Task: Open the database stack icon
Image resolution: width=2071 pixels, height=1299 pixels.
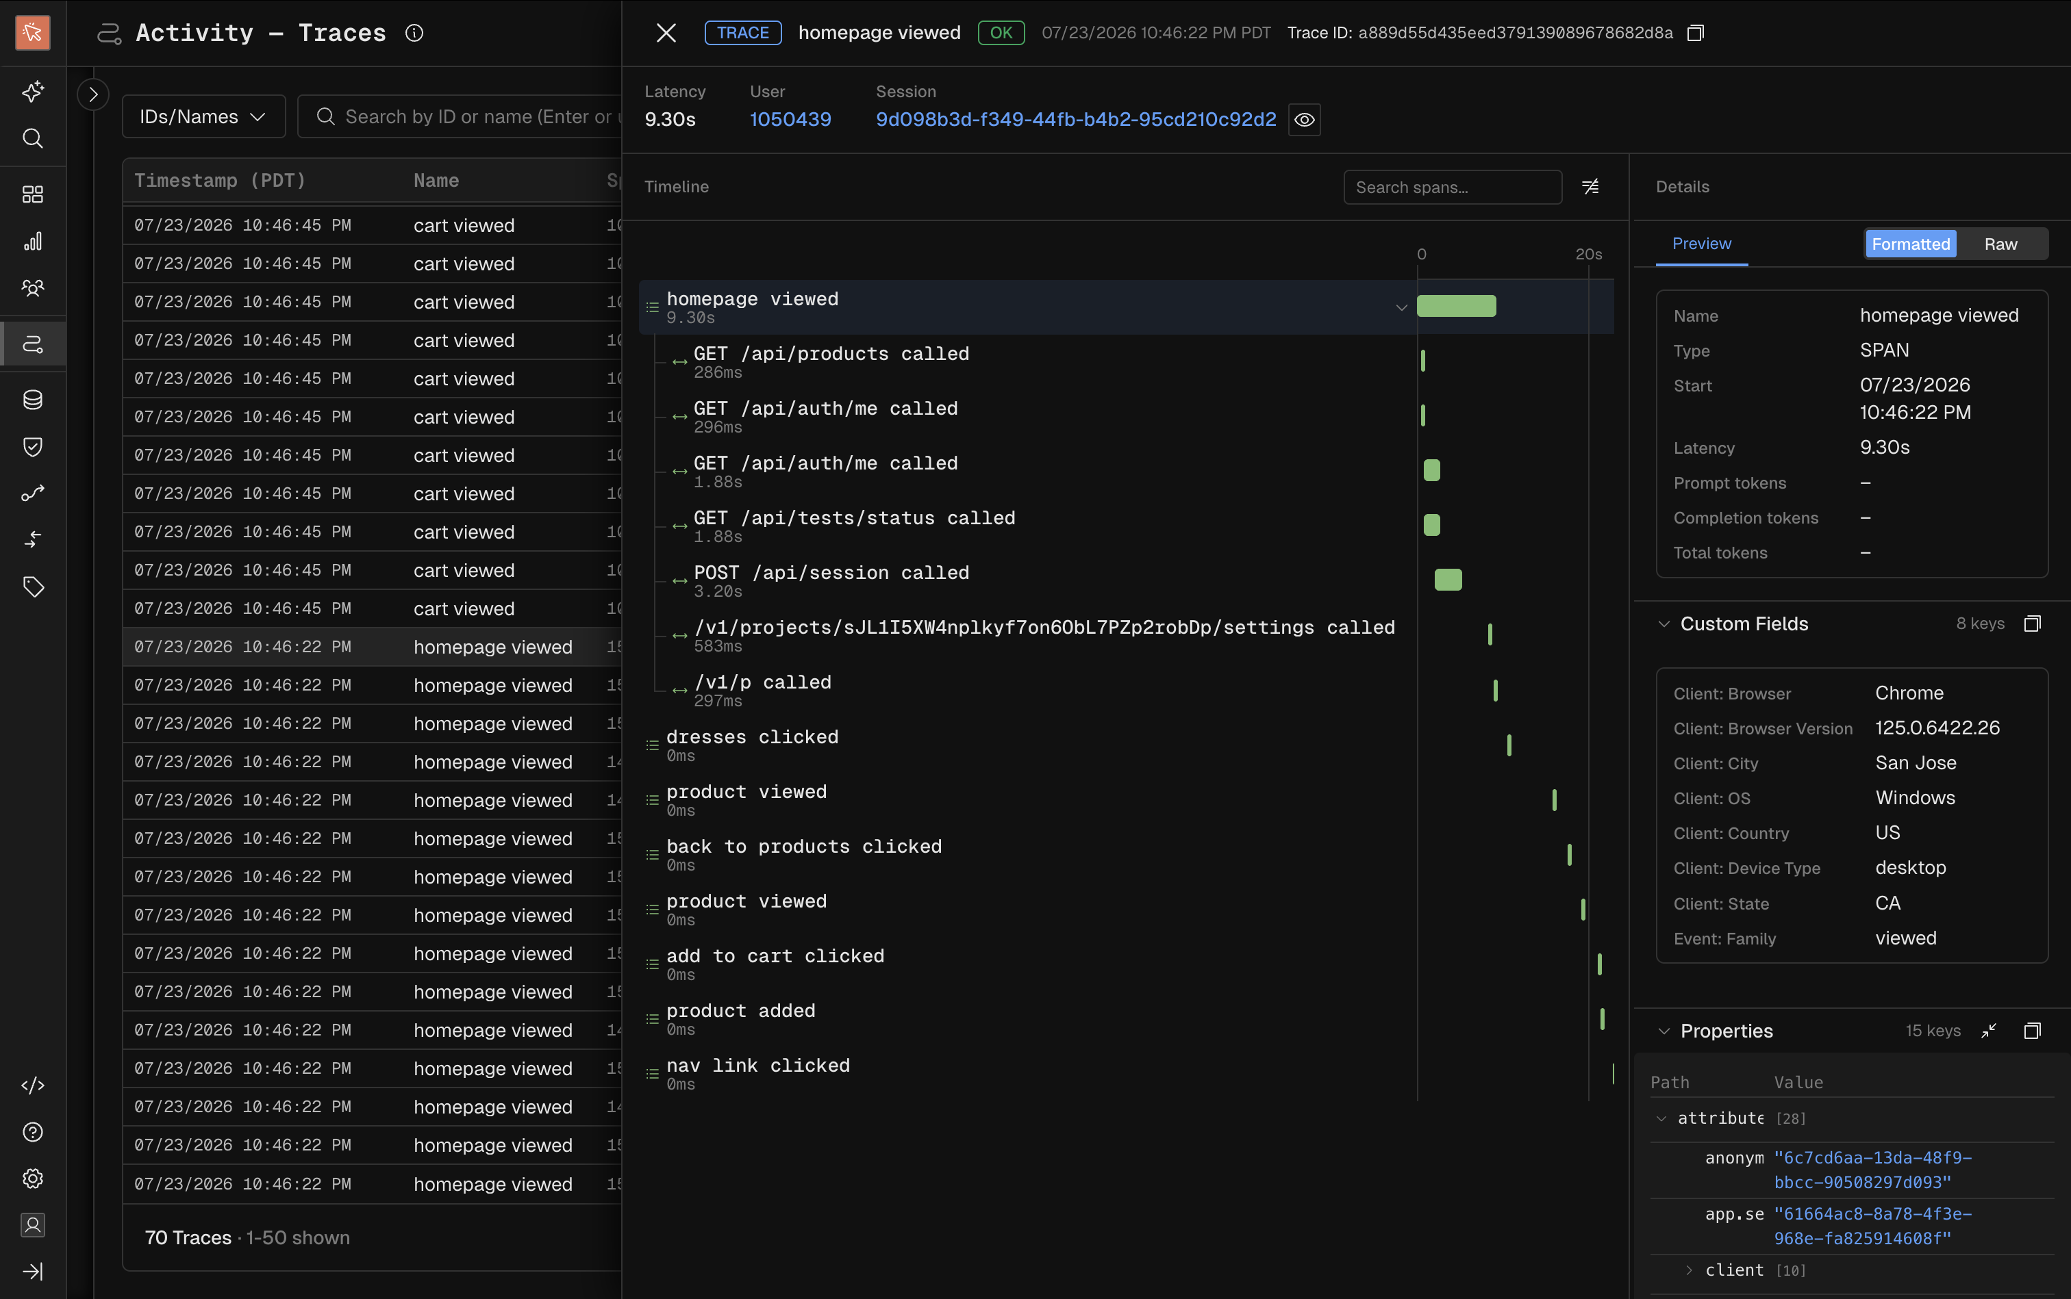Action: point(33,400)
